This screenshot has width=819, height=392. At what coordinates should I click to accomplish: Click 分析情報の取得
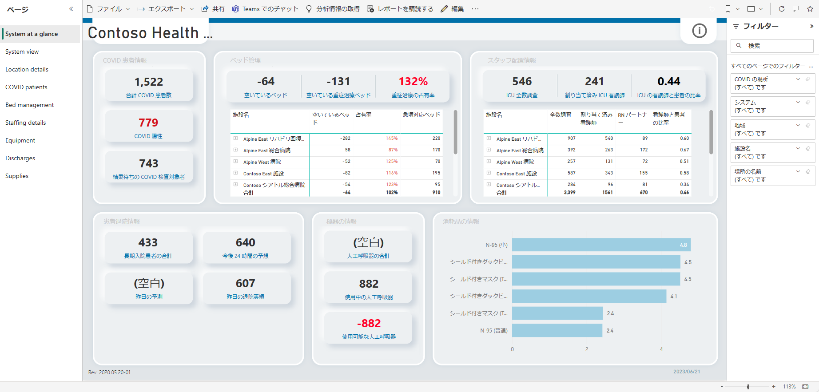point(333,9)
